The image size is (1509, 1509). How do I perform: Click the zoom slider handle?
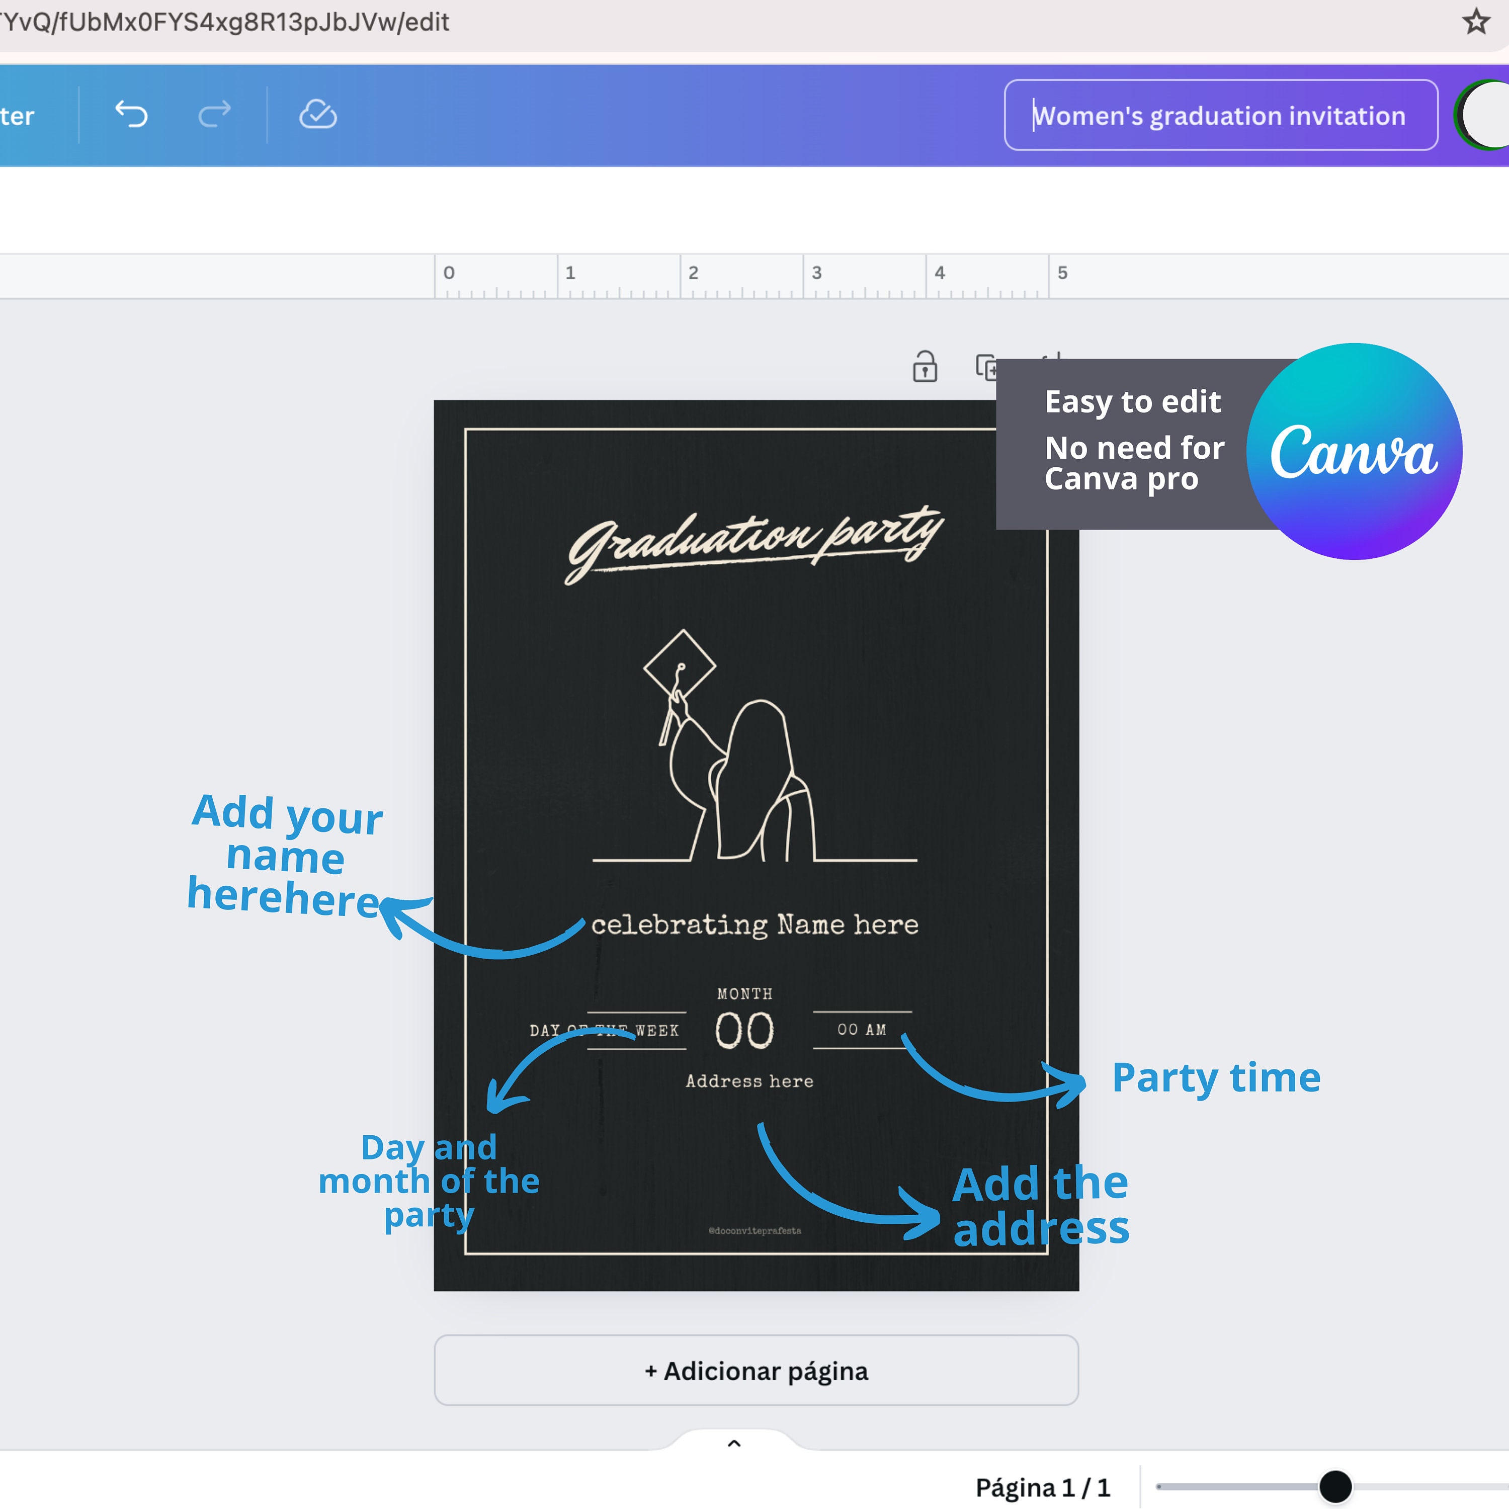[x=1335, y=1485]
